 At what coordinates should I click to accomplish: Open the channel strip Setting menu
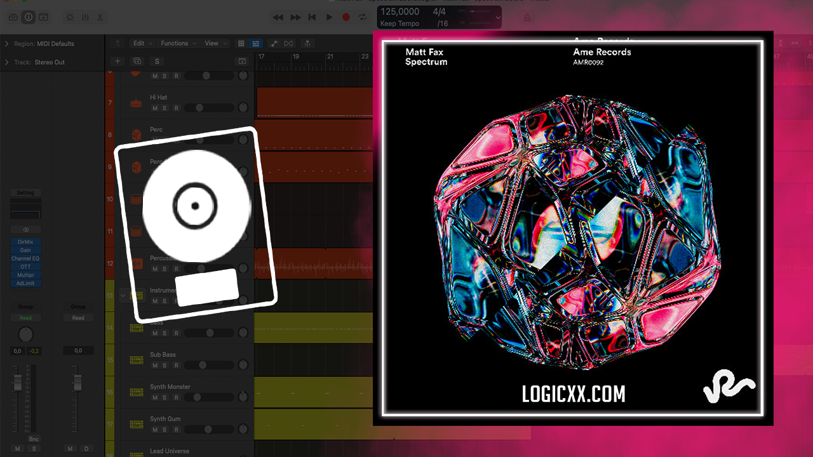pyautogui.click(x=25, y=192)
